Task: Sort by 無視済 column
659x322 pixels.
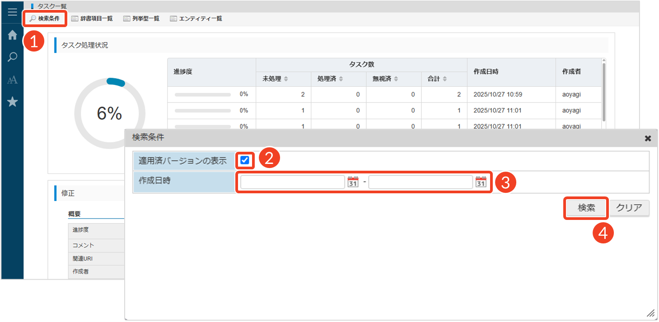Action: (x=386, y=79)
